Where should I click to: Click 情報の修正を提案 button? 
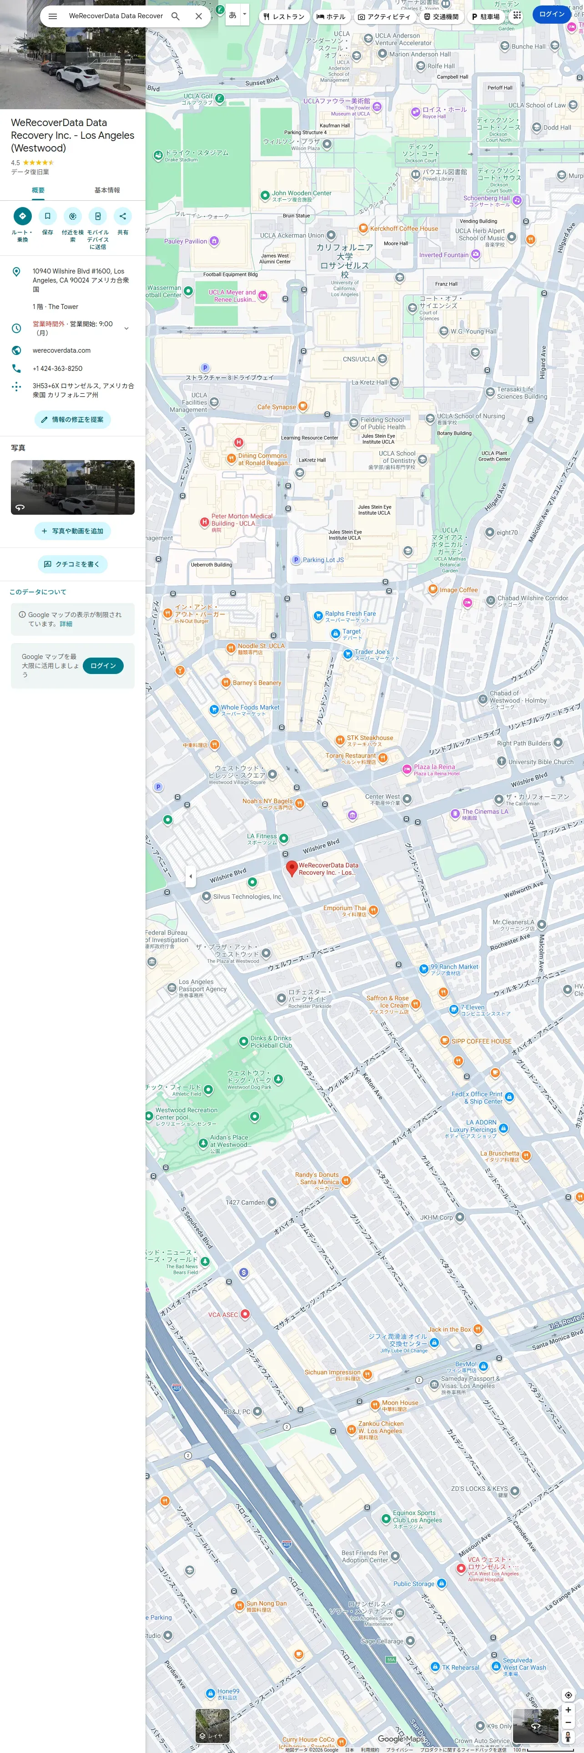tap(73, 420)
